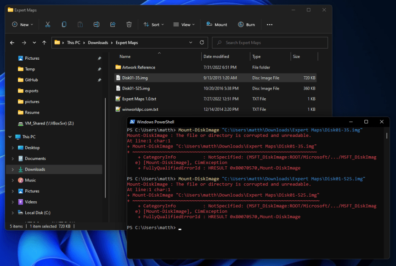Open the View dropdown menu
This screenshot has height=266, width=396.
(184, 24)
